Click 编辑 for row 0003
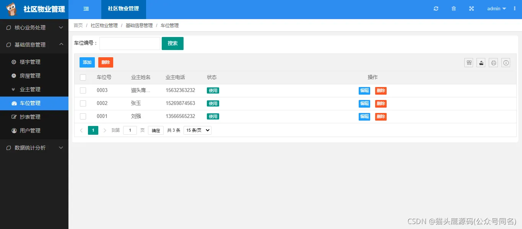This screenshot has height=229, width=522. (364, 91)
